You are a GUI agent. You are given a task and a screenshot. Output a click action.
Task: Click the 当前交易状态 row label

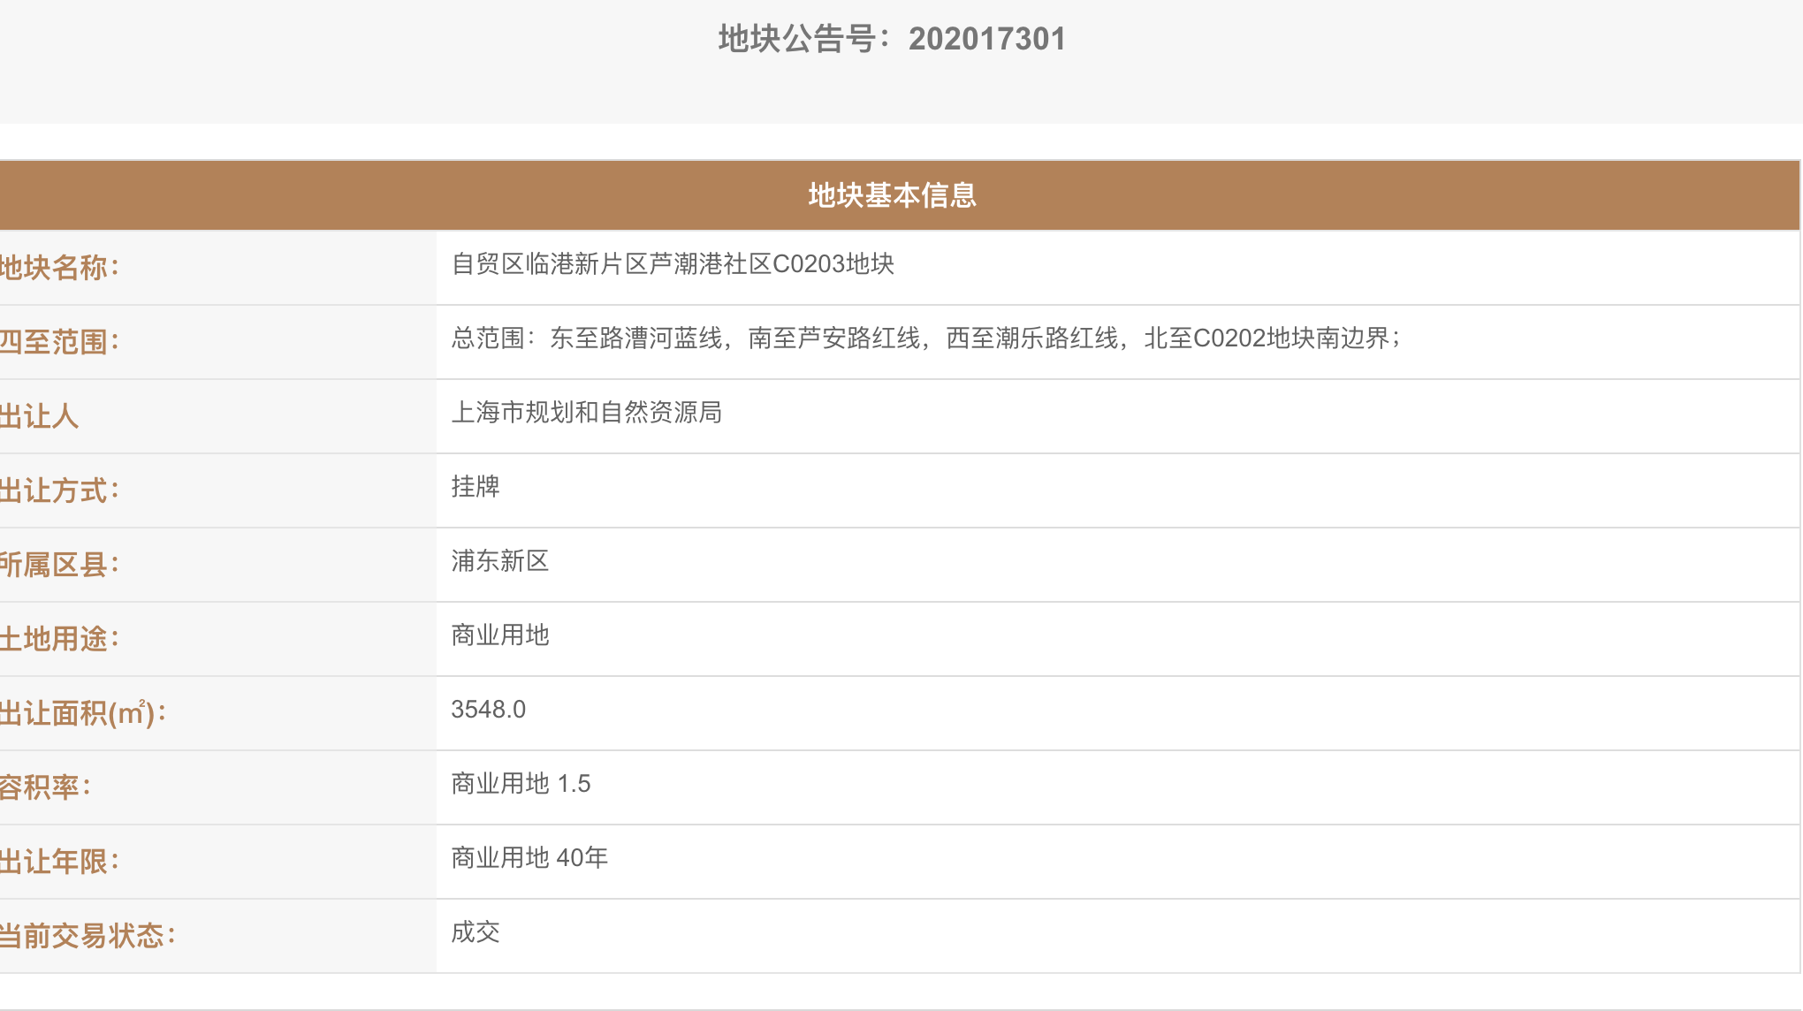(88, 936)
